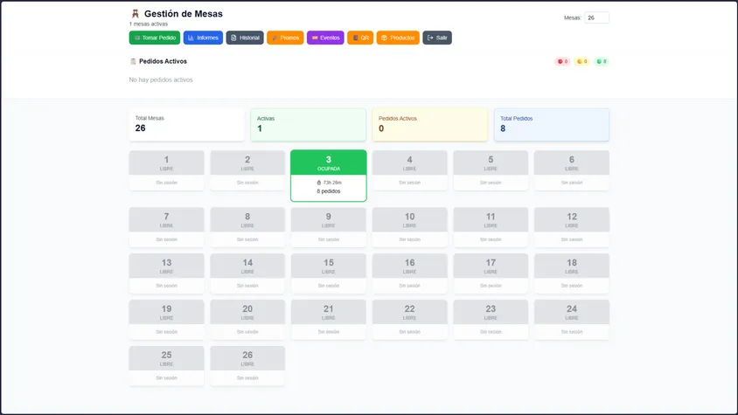This screenshot has width=738, height=415.
Task: Click the clipboard icon beside Pedidos Activos
Action: point(133,61)
